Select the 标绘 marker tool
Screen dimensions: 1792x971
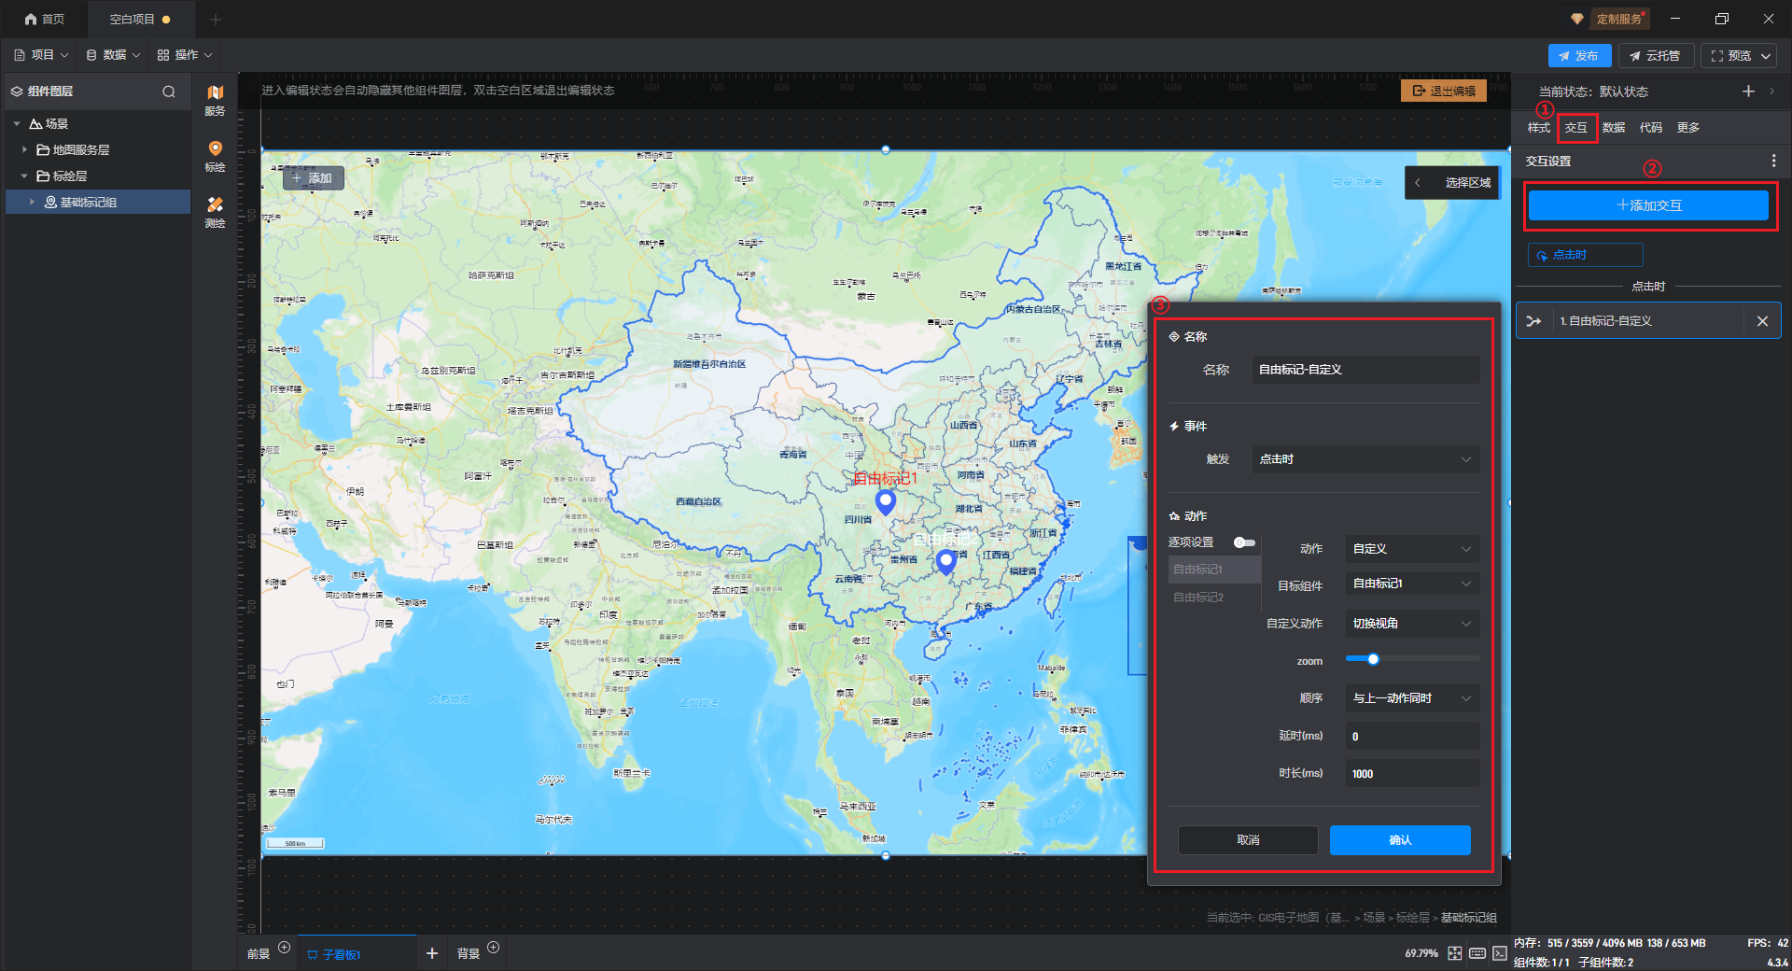pos(215,155)
